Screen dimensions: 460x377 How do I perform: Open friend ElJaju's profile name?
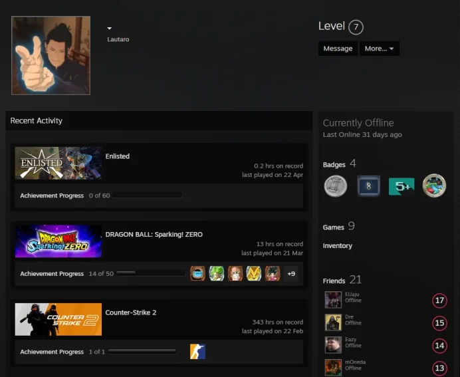click(352, 294)
